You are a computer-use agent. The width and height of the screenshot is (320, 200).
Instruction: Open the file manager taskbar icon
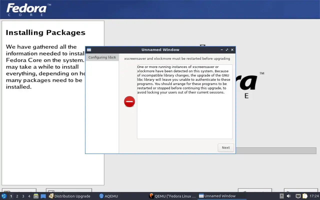[x=36, y=196]
